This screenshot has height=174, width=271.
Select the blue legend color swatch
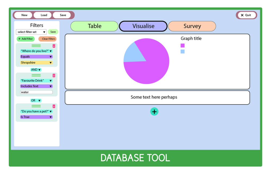pos(182,51)
